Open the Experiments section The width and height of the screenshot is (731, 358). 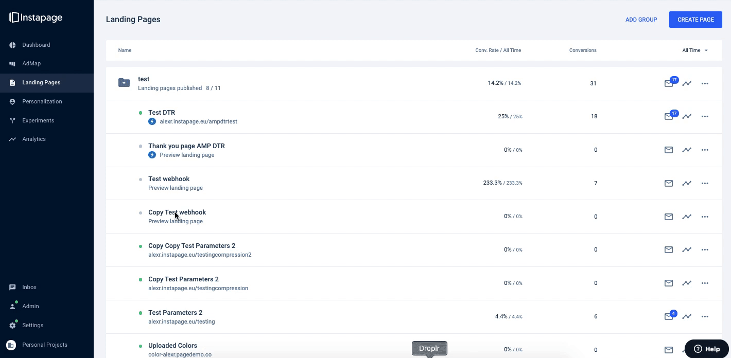38,120
